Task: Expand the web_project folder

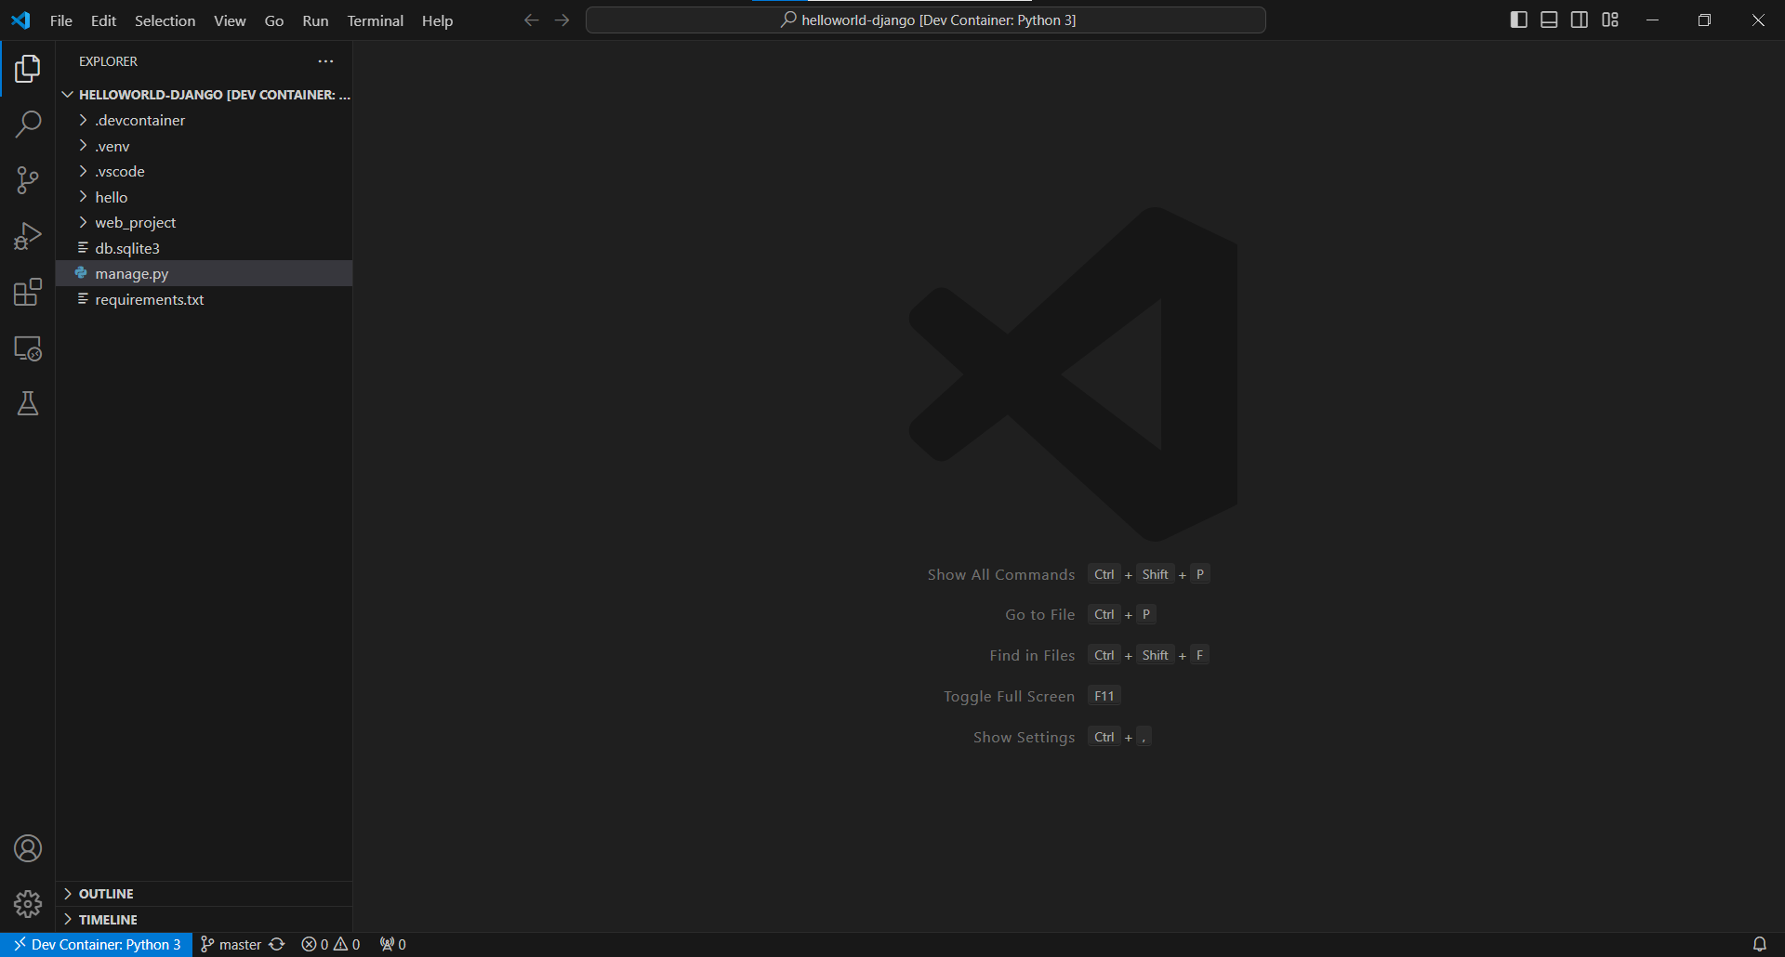Action: [205, 222]
